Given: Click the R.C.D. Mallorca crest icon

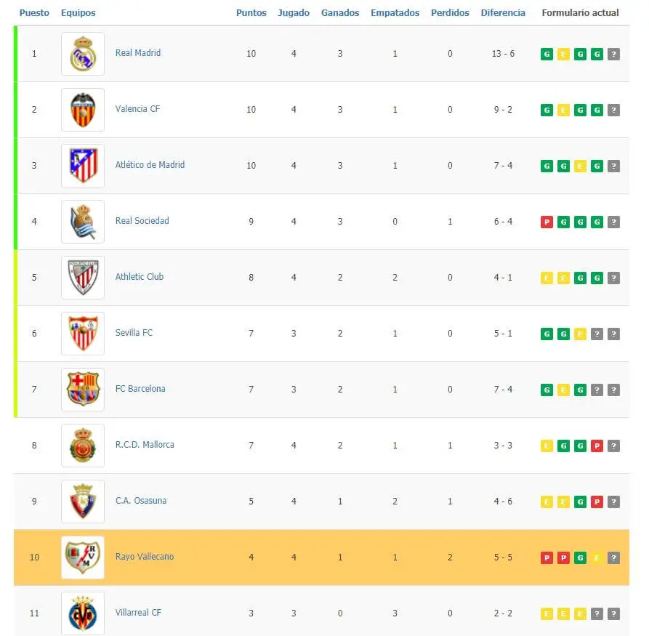Looking at the screenshot, I should [x=82, y=446].
